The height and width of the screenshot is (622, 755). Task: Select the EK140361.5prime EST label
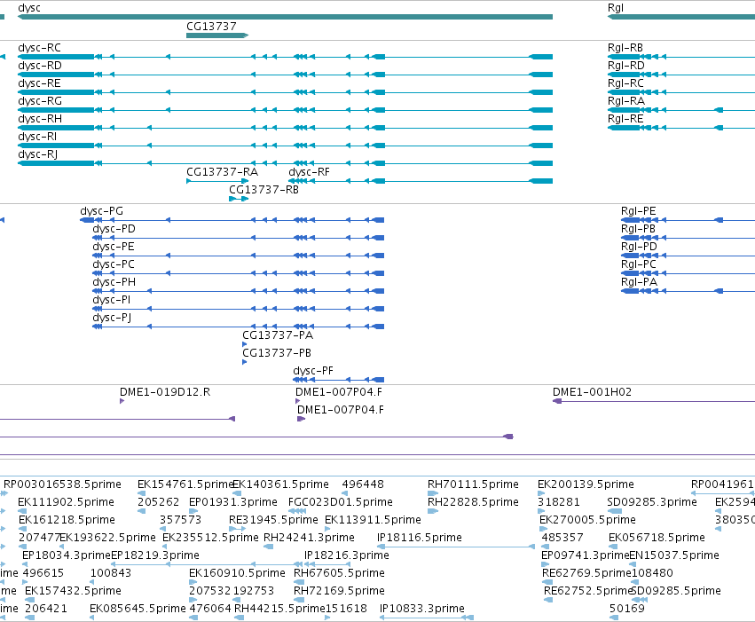(x=280, y=484)
